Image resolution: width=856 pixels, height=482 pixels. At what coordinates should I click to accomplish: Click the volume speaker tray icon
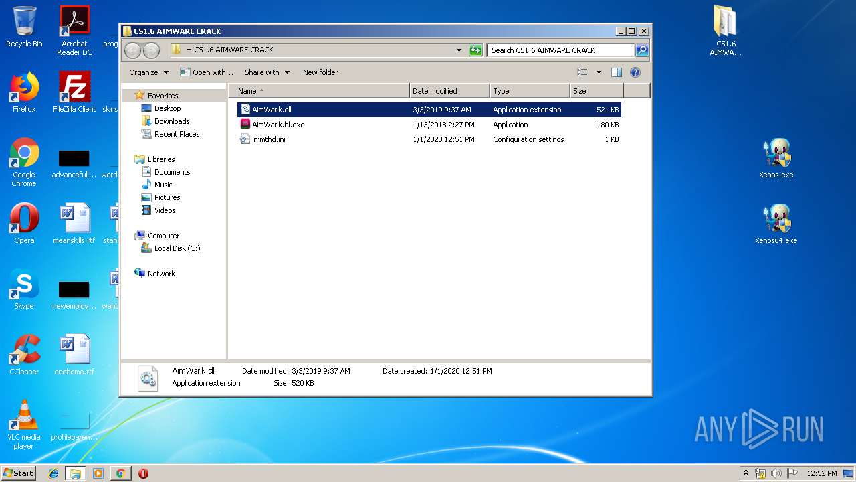pyautogui.click(x=776, y=473)
